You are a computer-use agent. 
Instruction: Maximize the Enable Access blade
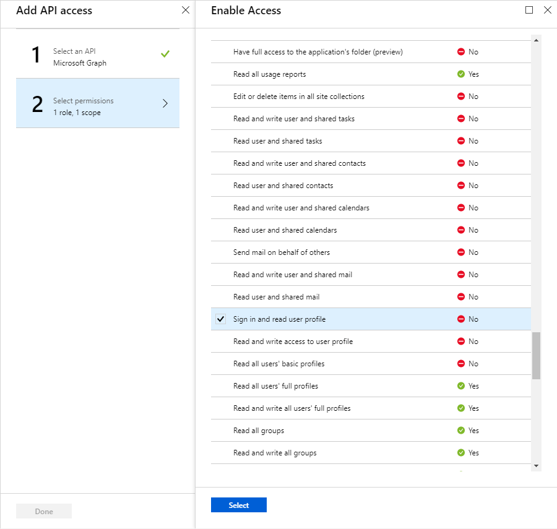pyautogui.click(x=529, y=10)
